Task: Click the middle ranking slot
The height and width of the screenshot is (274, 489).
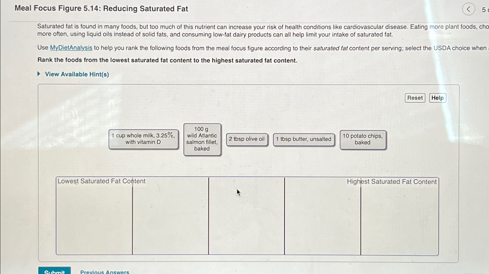Action: [x=246, y=216]
